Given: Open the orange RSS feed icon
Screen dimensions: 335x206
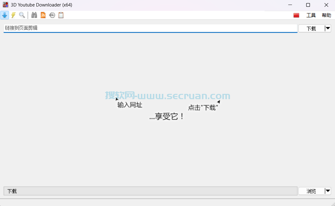Looking at the screenshot, I should click(43, 15).
